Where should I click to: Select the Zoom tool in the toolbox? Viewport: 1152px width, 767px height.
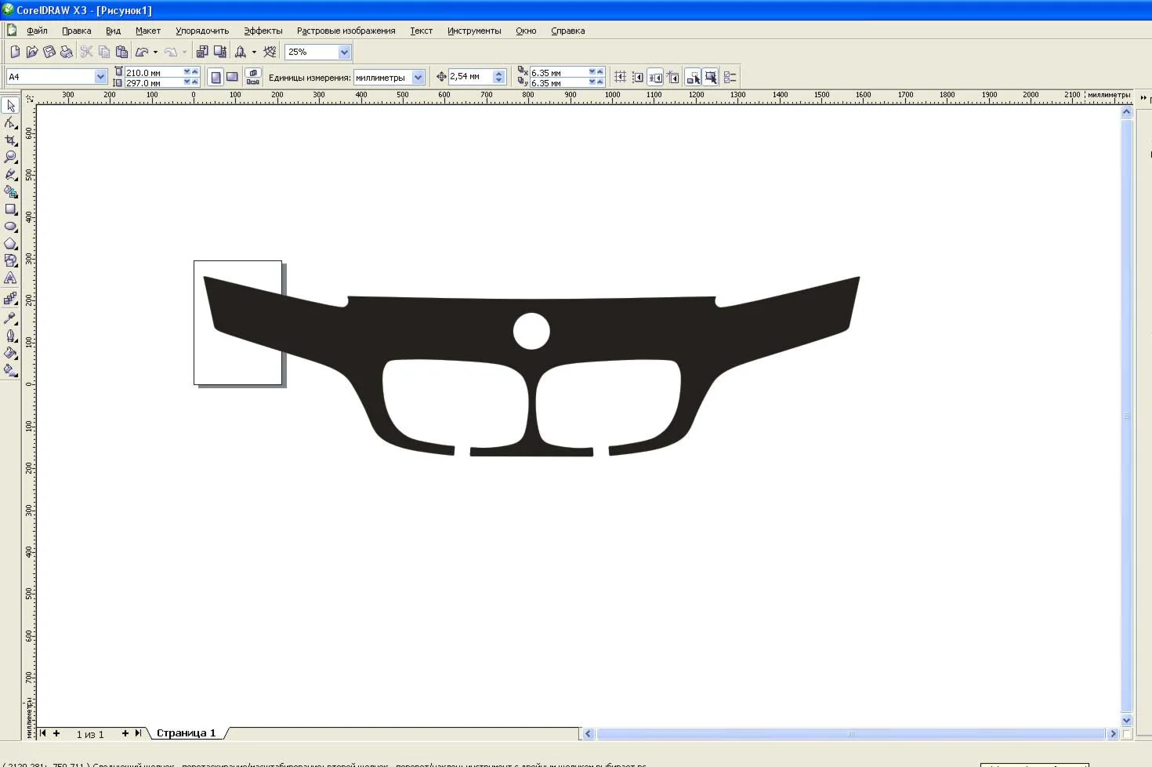10,157
